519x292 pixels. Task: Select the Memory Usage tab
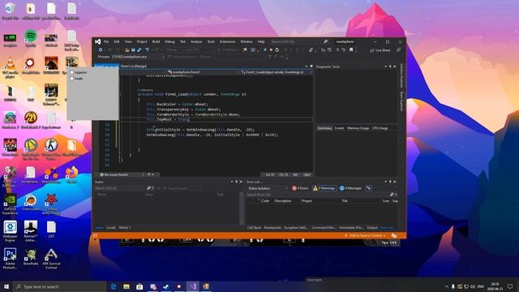coord(358,128)
